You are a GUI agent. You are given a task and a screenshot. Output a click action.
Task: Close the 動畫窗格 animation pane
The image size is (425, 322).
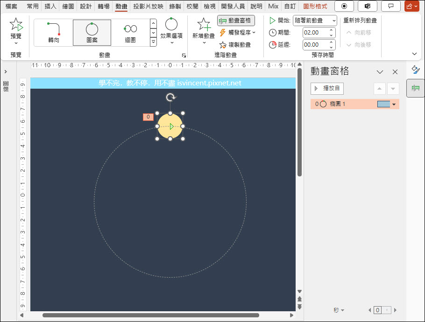[x=395, y=72]
